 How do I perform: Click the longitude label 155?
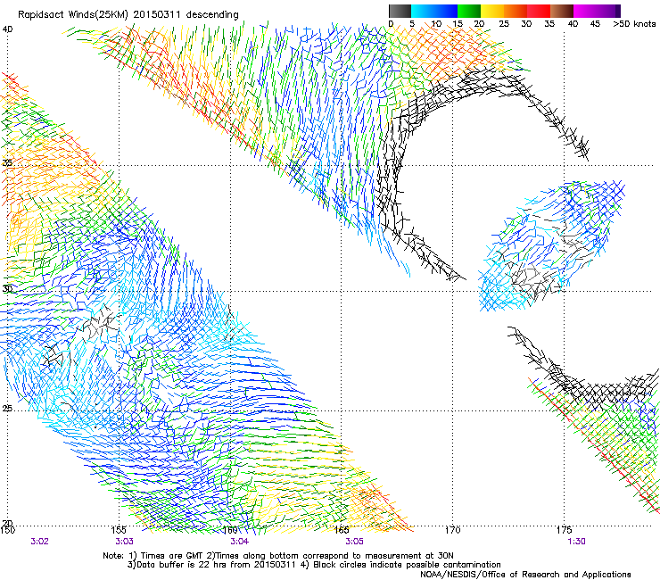tap(119, 530)
